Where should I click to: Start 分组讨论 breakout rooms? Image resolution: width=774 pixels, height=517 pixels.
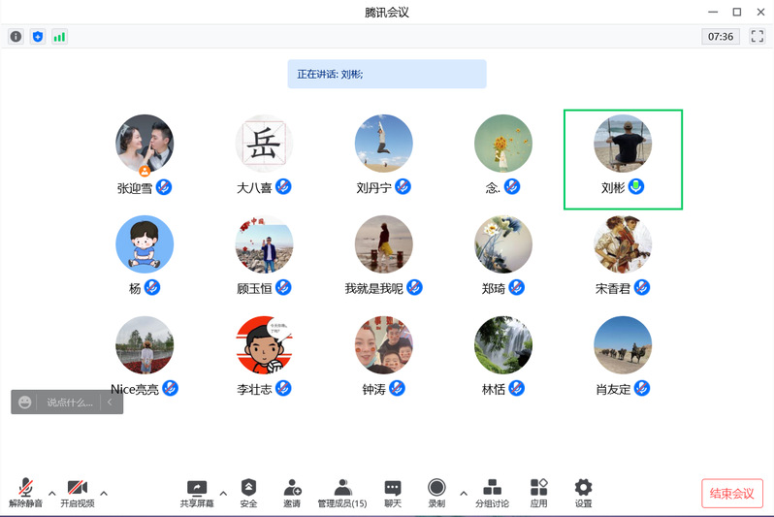[x=492, y=492]
